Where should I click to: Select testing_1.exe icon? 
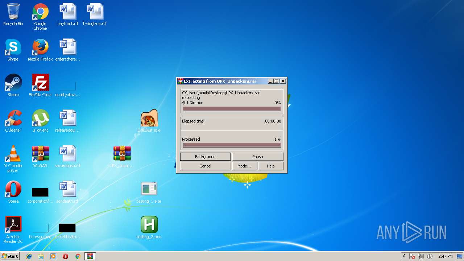point(149,192)
